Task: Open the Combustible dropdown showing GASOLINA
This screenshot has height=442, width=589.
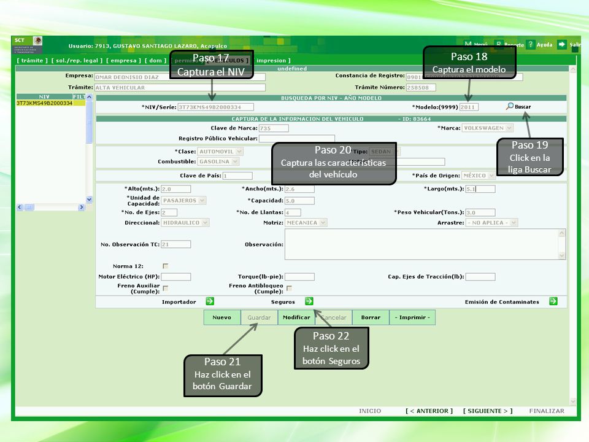Action: tap(218, 161)
